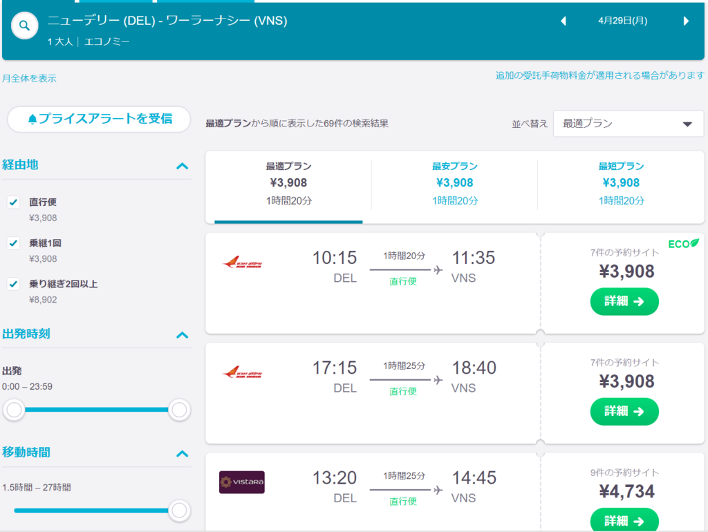Viewport: 708px width, 532px height.
Task: Click 詳細 on the 10:15 flight
Action: pyautogui.click(x=624, y=301)
